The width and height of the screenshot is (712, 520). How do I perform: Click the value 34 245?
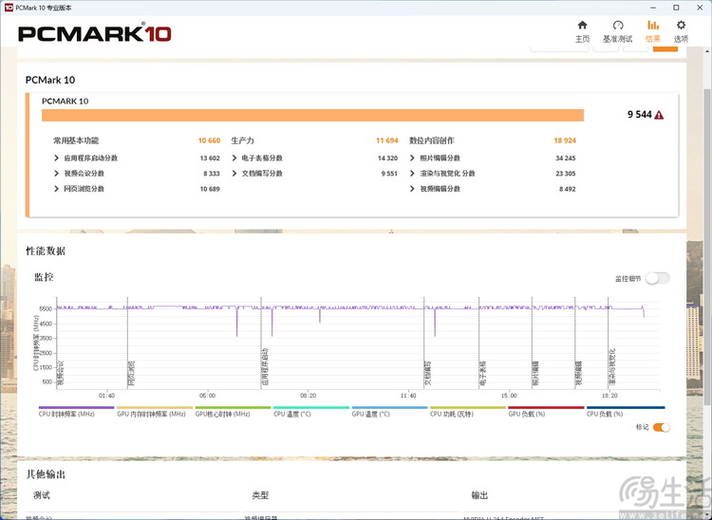(x=566, y=158)
